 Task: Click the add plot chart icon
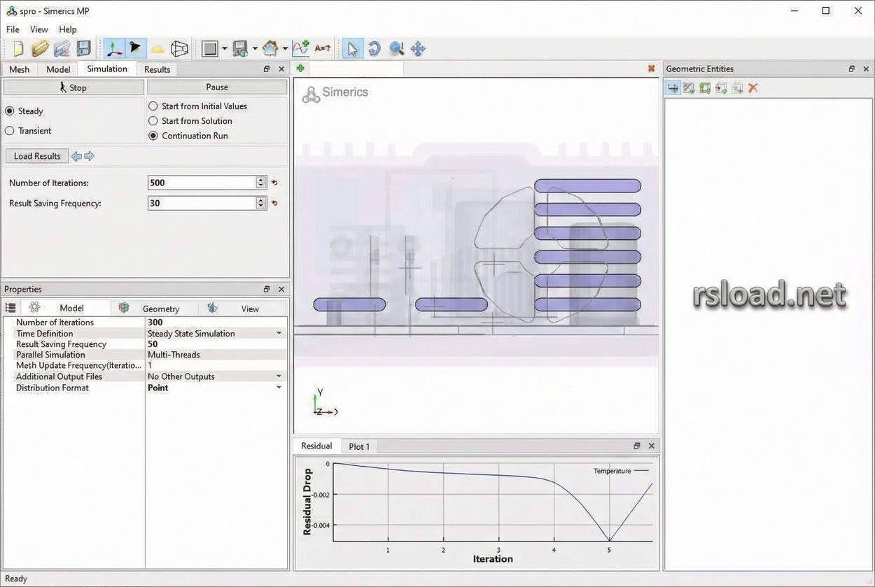[300, 48]
